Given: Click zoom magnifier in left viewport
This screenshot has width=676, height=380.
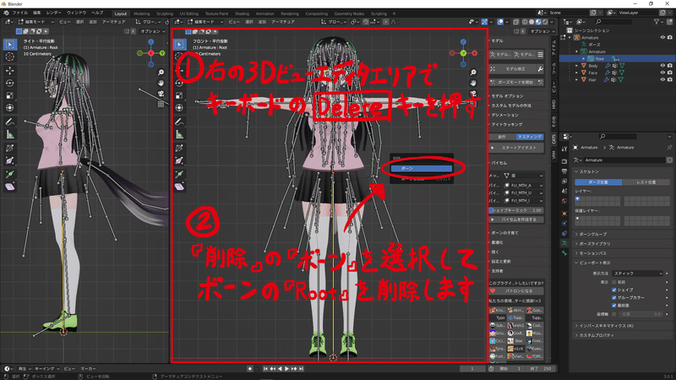Looking at the screenshot, I should 161,73.
